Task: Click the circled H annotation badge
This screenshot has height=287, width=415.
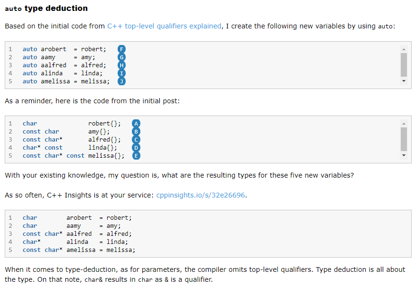Action: pyautogui.click(x=122, y=65)
